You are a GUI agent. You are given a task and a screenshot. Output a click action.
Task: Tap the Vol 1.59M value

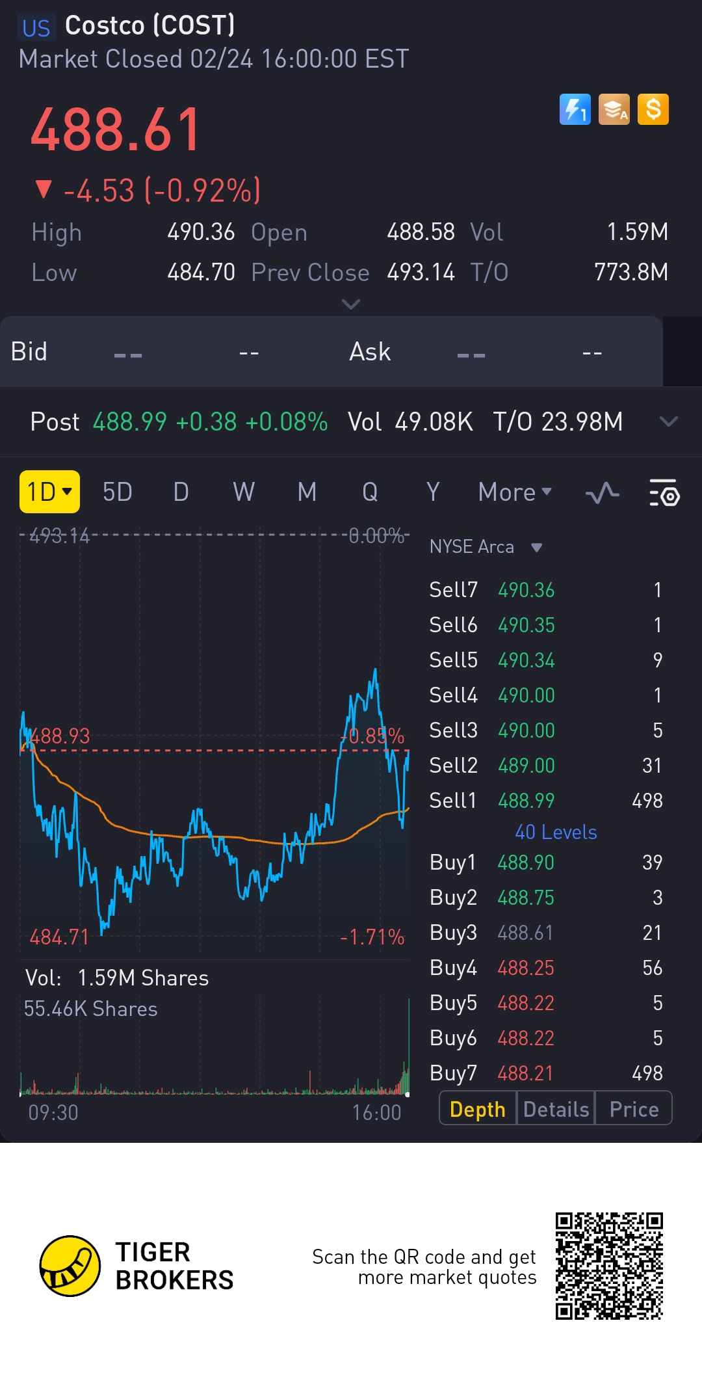(638, 232)
